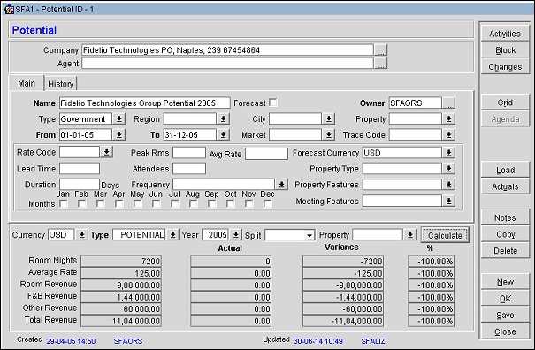Enable the Forecast checkbox
The image size is (535, 350).
[273, 103]
